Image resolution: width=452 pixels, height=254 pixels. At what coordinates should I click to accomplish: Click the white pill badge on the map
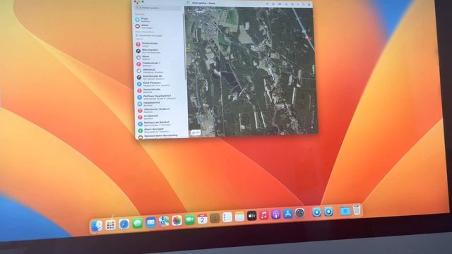196,133
